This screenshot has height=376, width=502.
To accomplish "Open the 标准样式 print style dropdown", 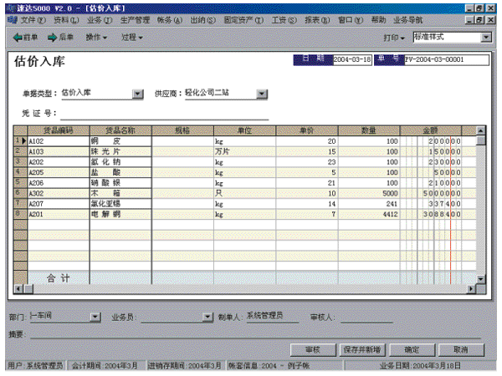I will click(487, 38).
